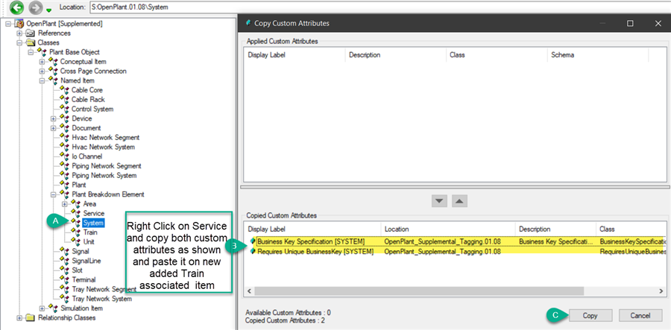Screen dimensions: 671x330
Task: Sort Applied attributes by Display Label column
Action: (294, 55)
